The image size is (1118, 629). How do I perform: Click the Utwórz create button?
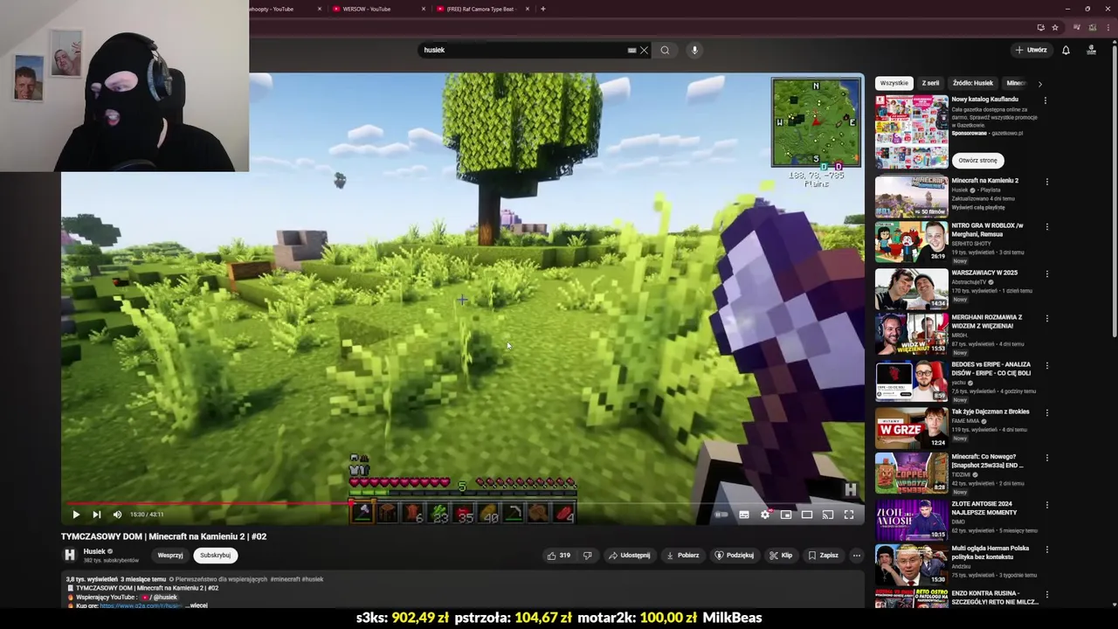tap(1032, 50)
